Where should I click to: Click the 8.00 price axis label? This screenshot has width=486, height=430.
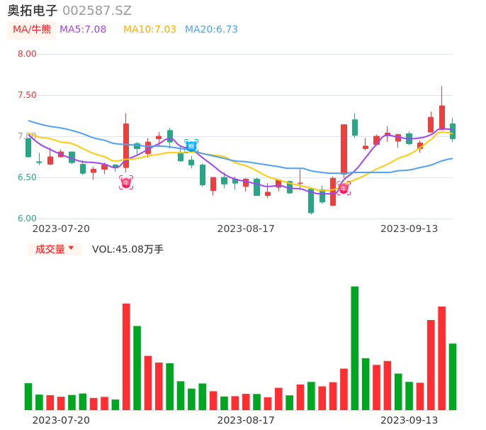point(27,54)
